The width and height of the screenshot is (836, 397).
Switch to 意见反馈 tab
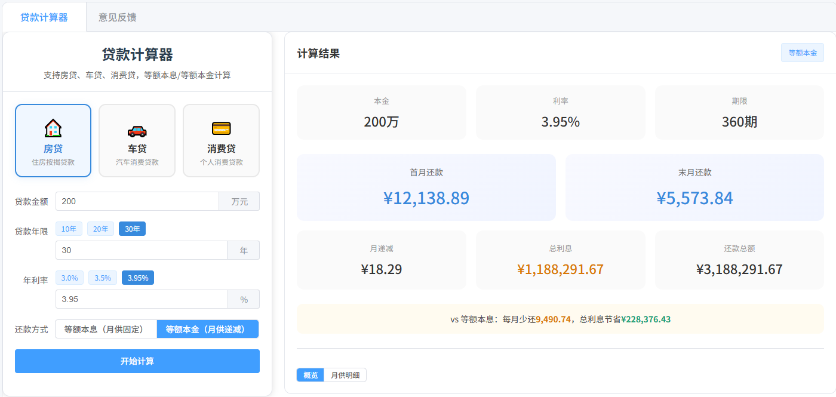point(118,17)
